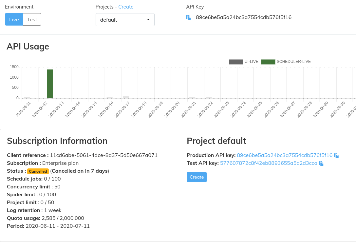This screenshot has width=356, height=251.
Task: Switch environment to Test
Action: [32, 19]
